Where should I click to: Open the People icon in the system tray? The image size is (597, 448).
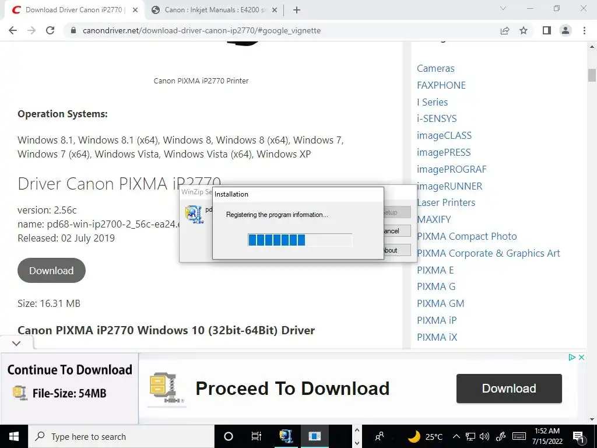[379, 436]
